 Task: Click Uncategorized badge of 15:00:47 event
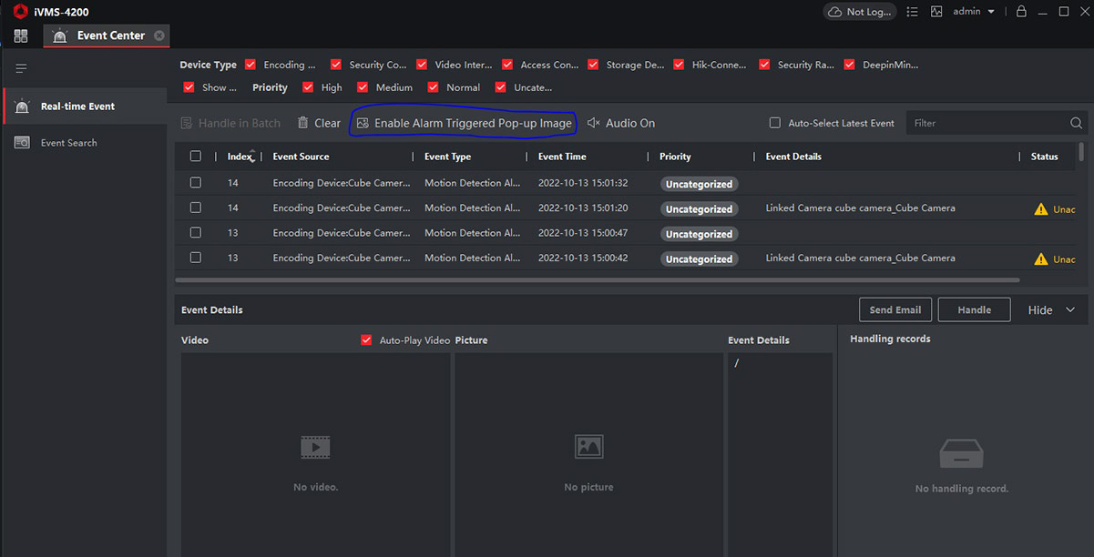(699, 234)
